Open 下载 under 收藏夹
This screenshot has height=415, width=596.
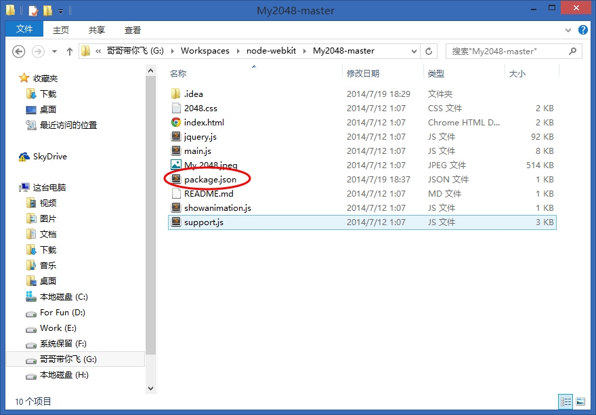[x=48, y=94]
